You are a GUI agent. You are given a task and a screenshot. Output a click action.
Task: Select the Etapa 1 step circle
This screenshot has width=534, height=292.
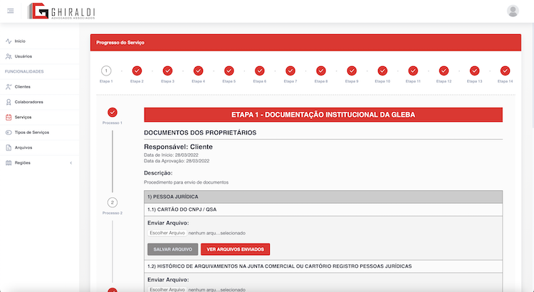(x=106, y=71)
